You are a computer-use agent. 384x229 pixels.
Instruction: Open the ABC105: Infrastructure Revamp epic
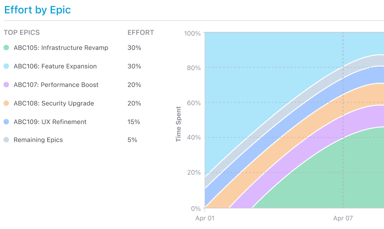click(61, 48)
